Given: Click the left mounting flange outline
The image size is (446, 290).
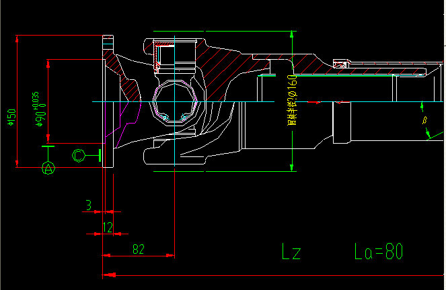Looking at the screenshot, I should (x=106, y=101).
